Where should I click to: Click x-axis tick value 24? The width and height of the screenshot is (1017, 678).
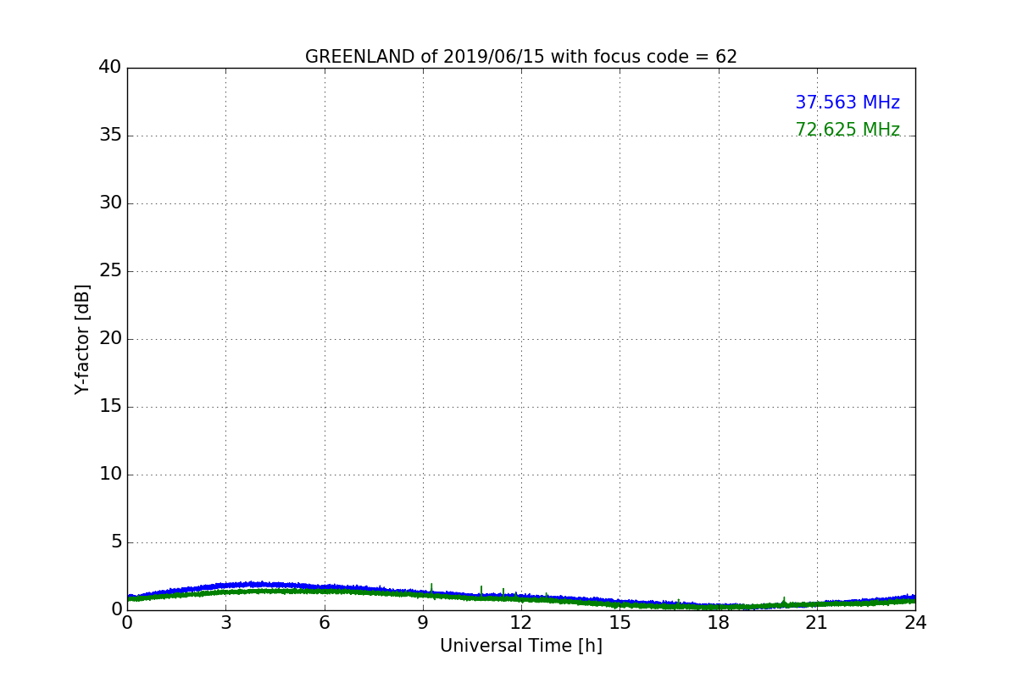click(915, 623)
